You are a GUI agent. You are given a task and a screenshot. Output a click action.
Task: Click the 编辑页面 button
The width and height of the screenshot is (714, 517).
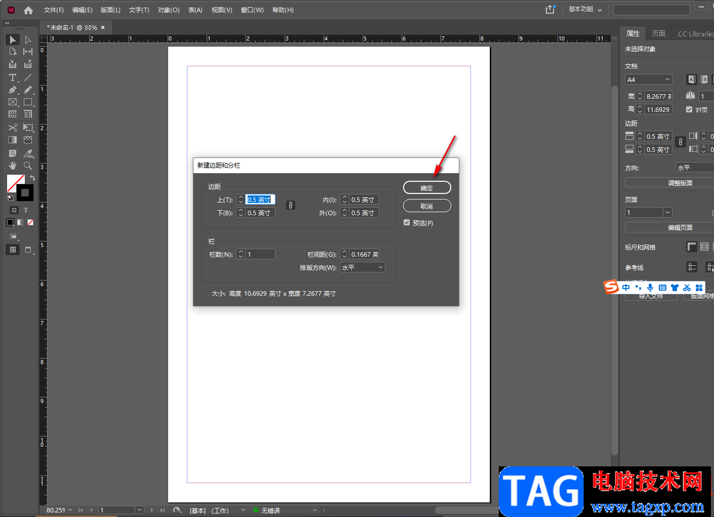point(669,227)
